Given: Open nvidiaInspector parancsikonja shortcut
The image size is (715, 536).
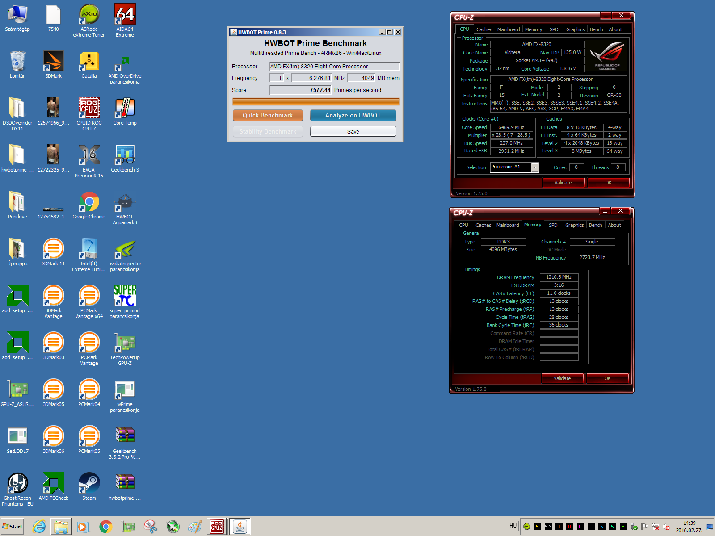Looking at the screenshot, I should (125, 255).
